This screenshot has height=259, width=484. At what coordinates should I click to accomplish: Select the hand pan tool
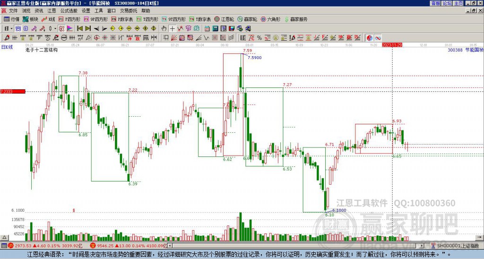click(x=164, y=29)
